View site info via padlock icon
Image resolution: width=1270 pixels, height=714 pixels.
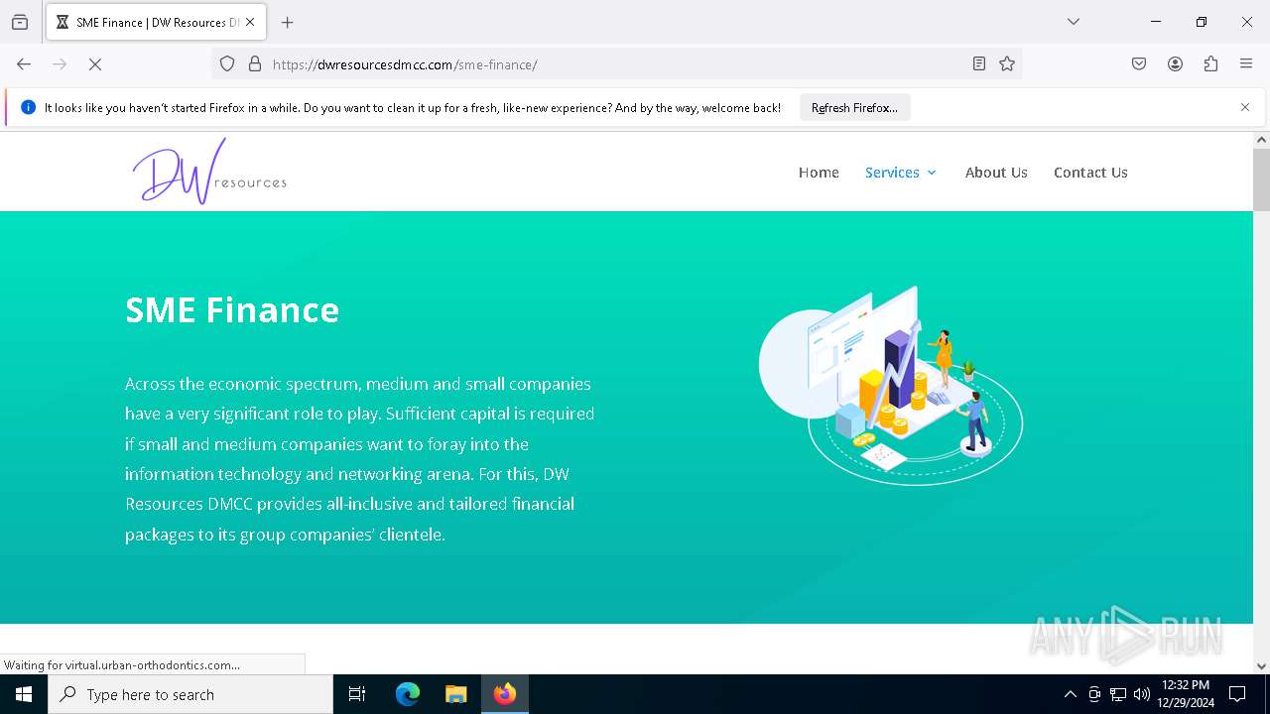(255, 64)
